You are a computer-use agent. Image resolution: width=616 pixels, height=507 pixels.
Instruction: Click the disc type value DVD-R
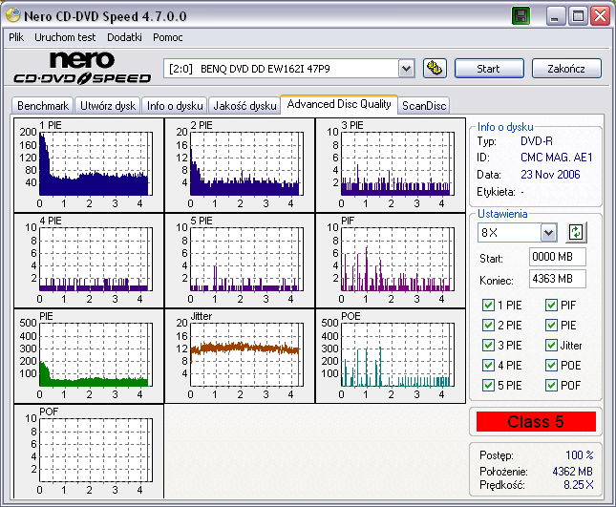point(536,141)
